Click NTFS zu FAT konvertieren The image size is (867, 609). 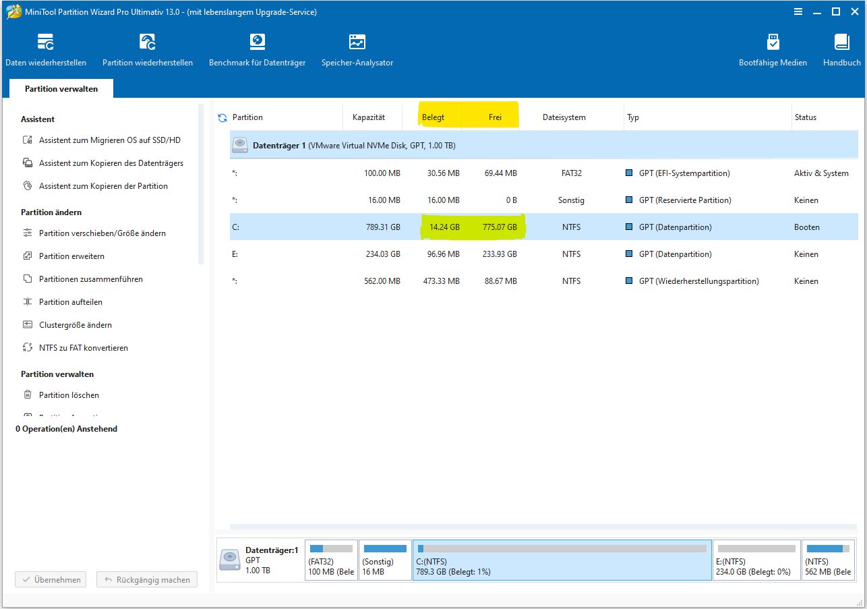tap(83, 348)
